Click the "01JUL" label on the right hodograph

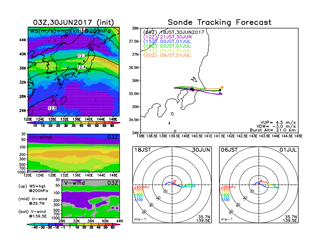point(288,150)
